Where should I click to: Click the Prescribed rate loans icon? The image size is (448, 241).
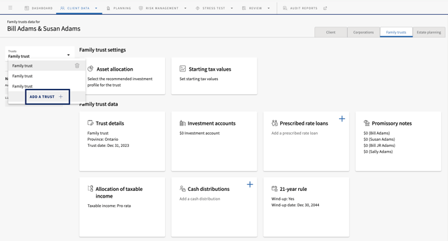275,123
